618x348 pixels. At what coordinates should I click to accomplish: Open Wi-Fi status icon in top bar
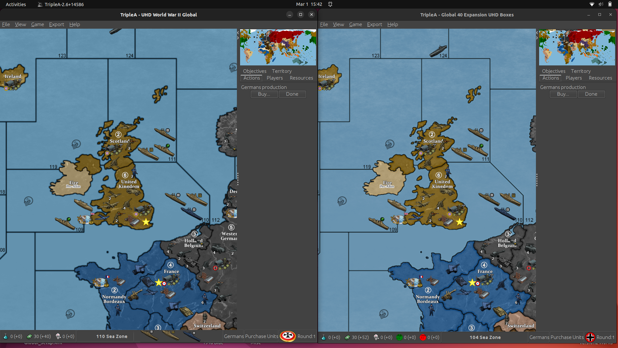pyautogui.click(x=592, y=4)
